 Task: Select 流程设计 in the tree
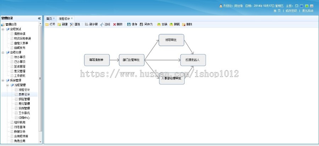pos(24,90)
